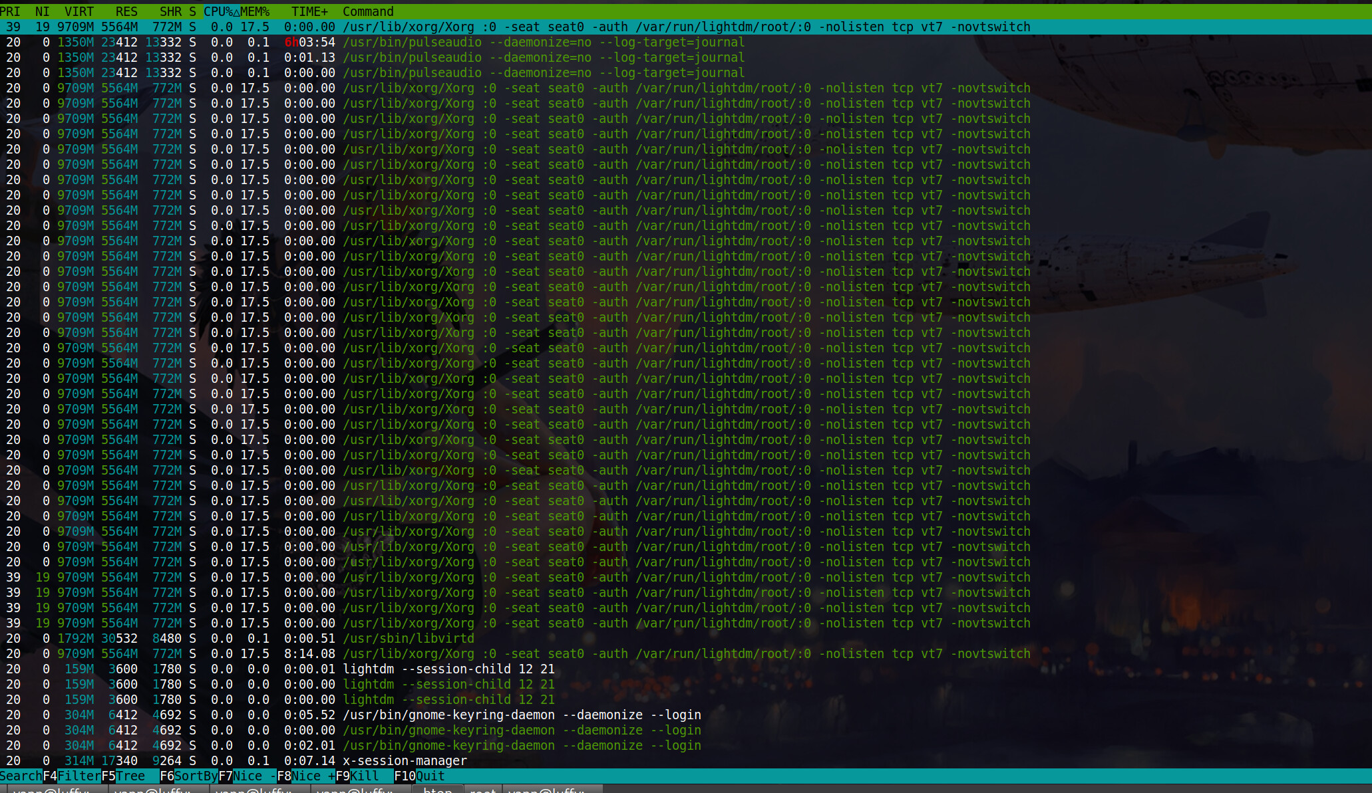1372x793 pixels.
Task: Select lightdm --session-child row with time 0:00.01
Action: point(686,669)
